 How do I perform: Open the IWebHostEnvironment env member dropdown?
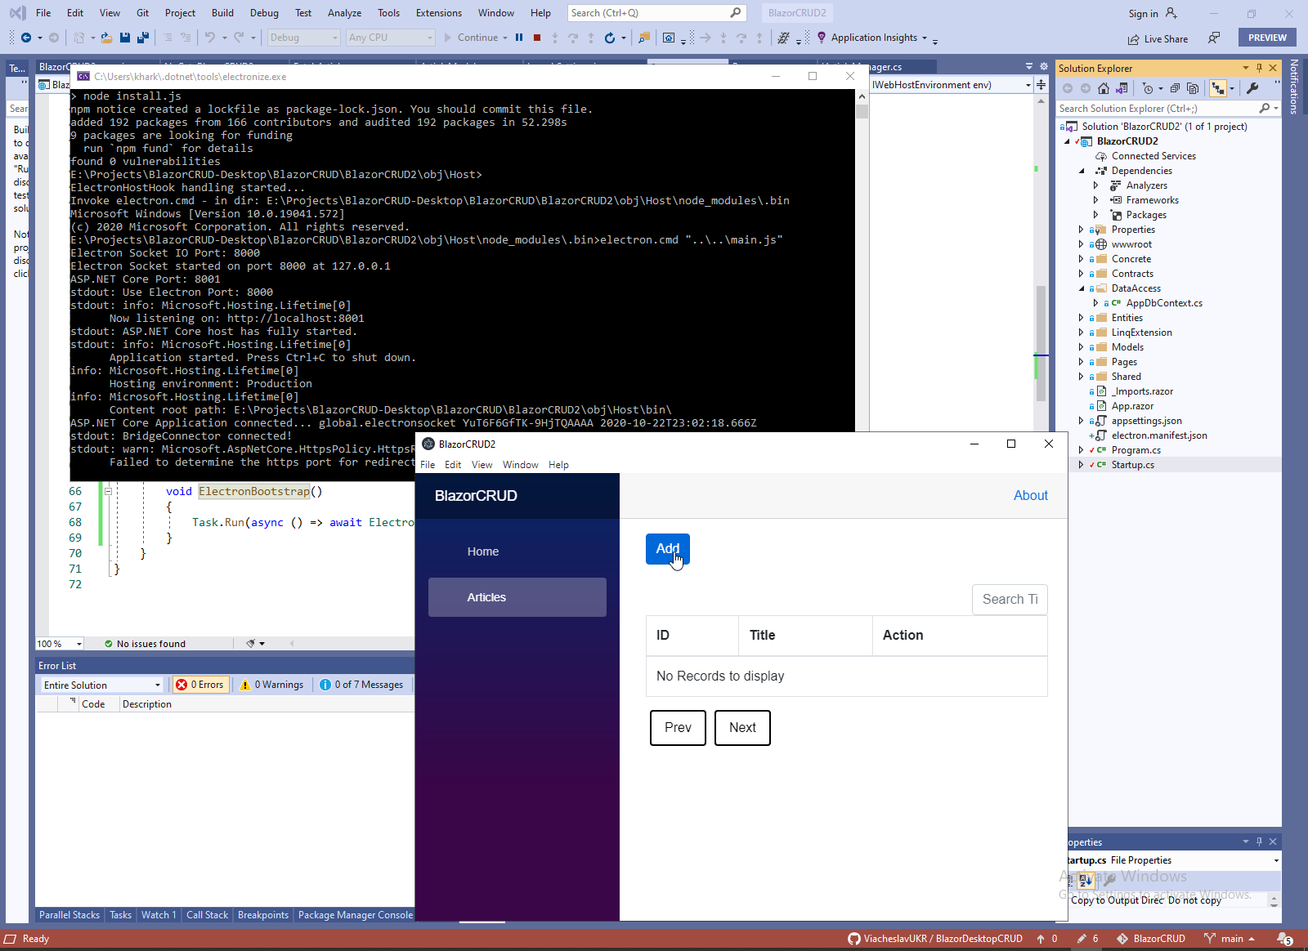click(x=952, y=85)
